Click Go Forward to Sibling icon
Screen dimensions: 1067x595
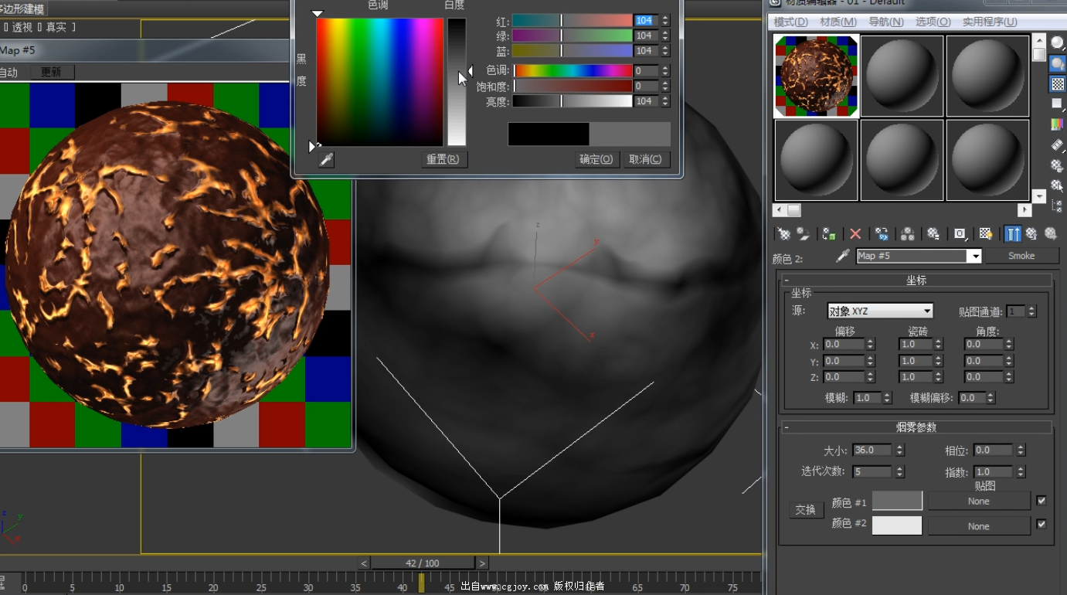[1051, 233]
